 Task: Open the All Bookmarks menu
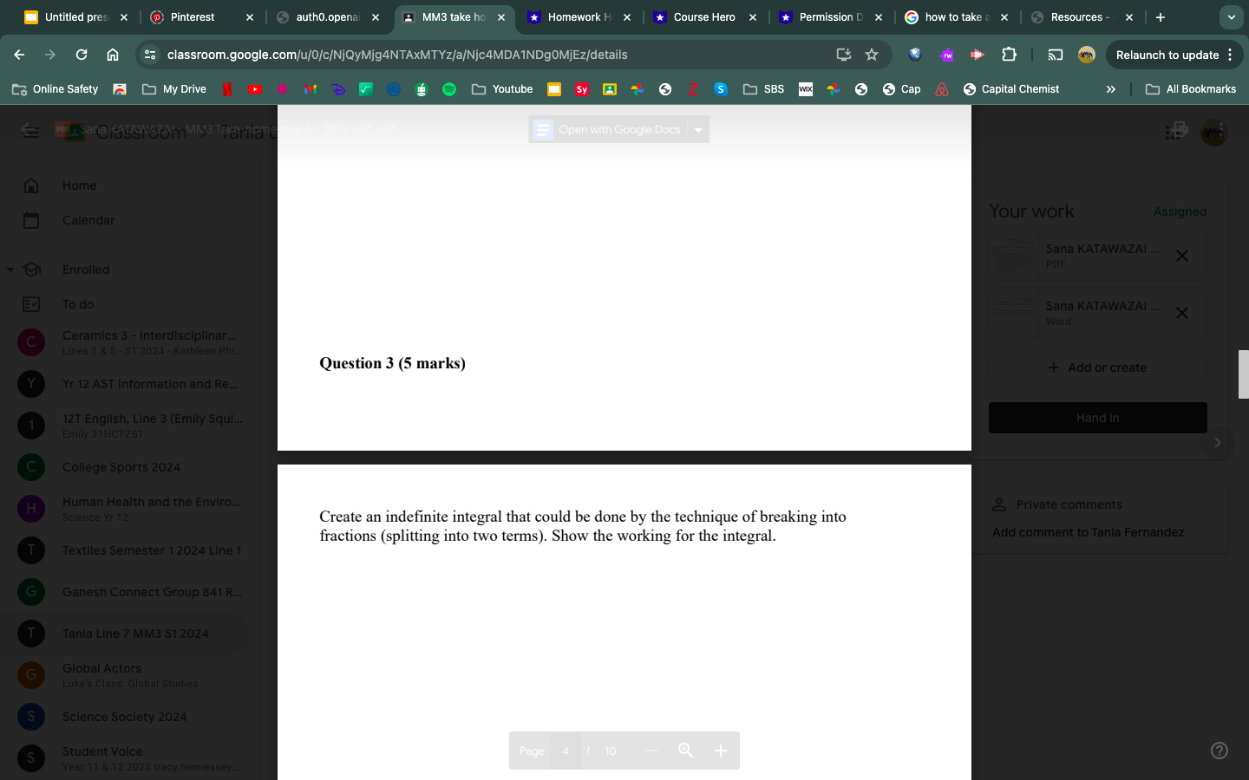(x=1192, y=88)
